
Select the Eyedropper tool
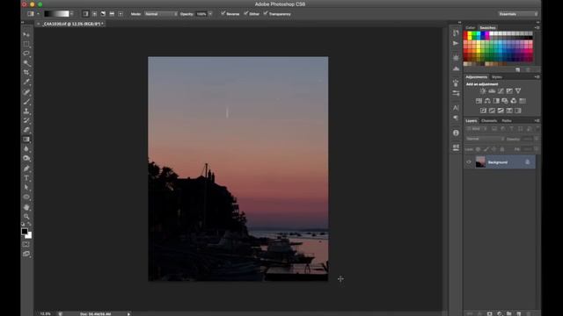pos(26,82)
